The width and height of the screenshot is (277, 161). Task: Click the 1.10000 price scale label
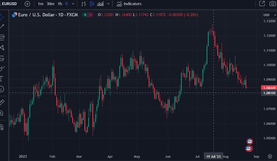click(x=269, y=65)
